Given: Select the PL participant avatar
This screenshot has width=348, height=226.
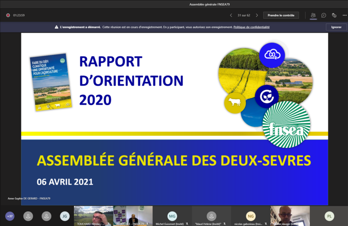Looking at the screenshot, I should 329,216.
